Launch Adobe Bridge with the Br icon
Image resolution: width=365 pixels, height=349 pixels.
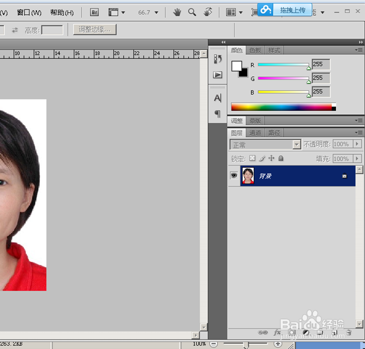click(94, 12)
